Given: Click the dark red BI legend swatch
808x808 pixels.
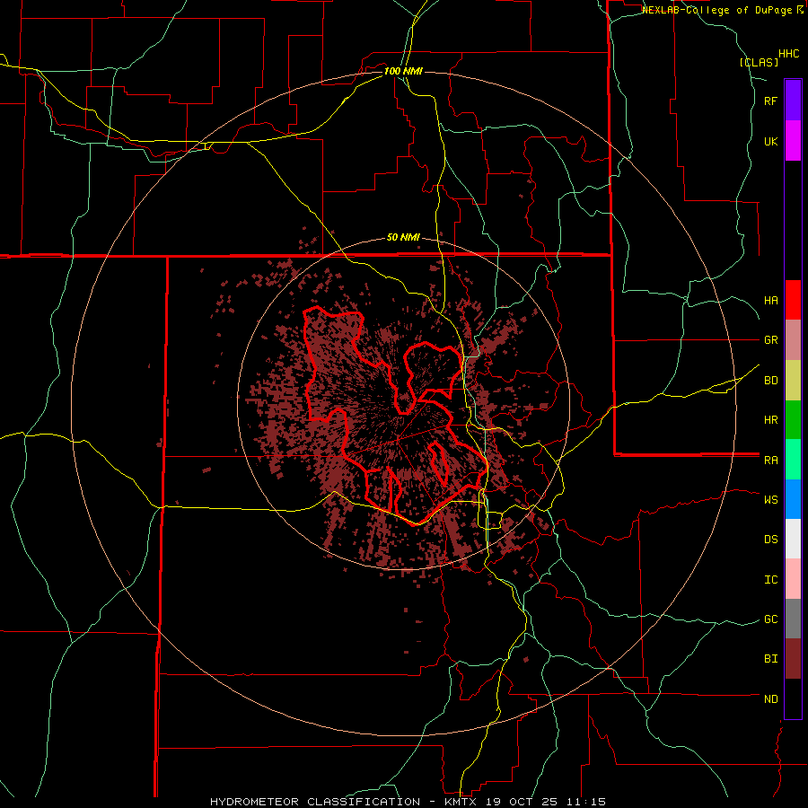Looking at the screenshot, I should point(793,659).
